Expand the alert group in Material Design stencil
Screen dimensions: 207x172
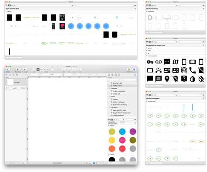[x=147, y=51]
